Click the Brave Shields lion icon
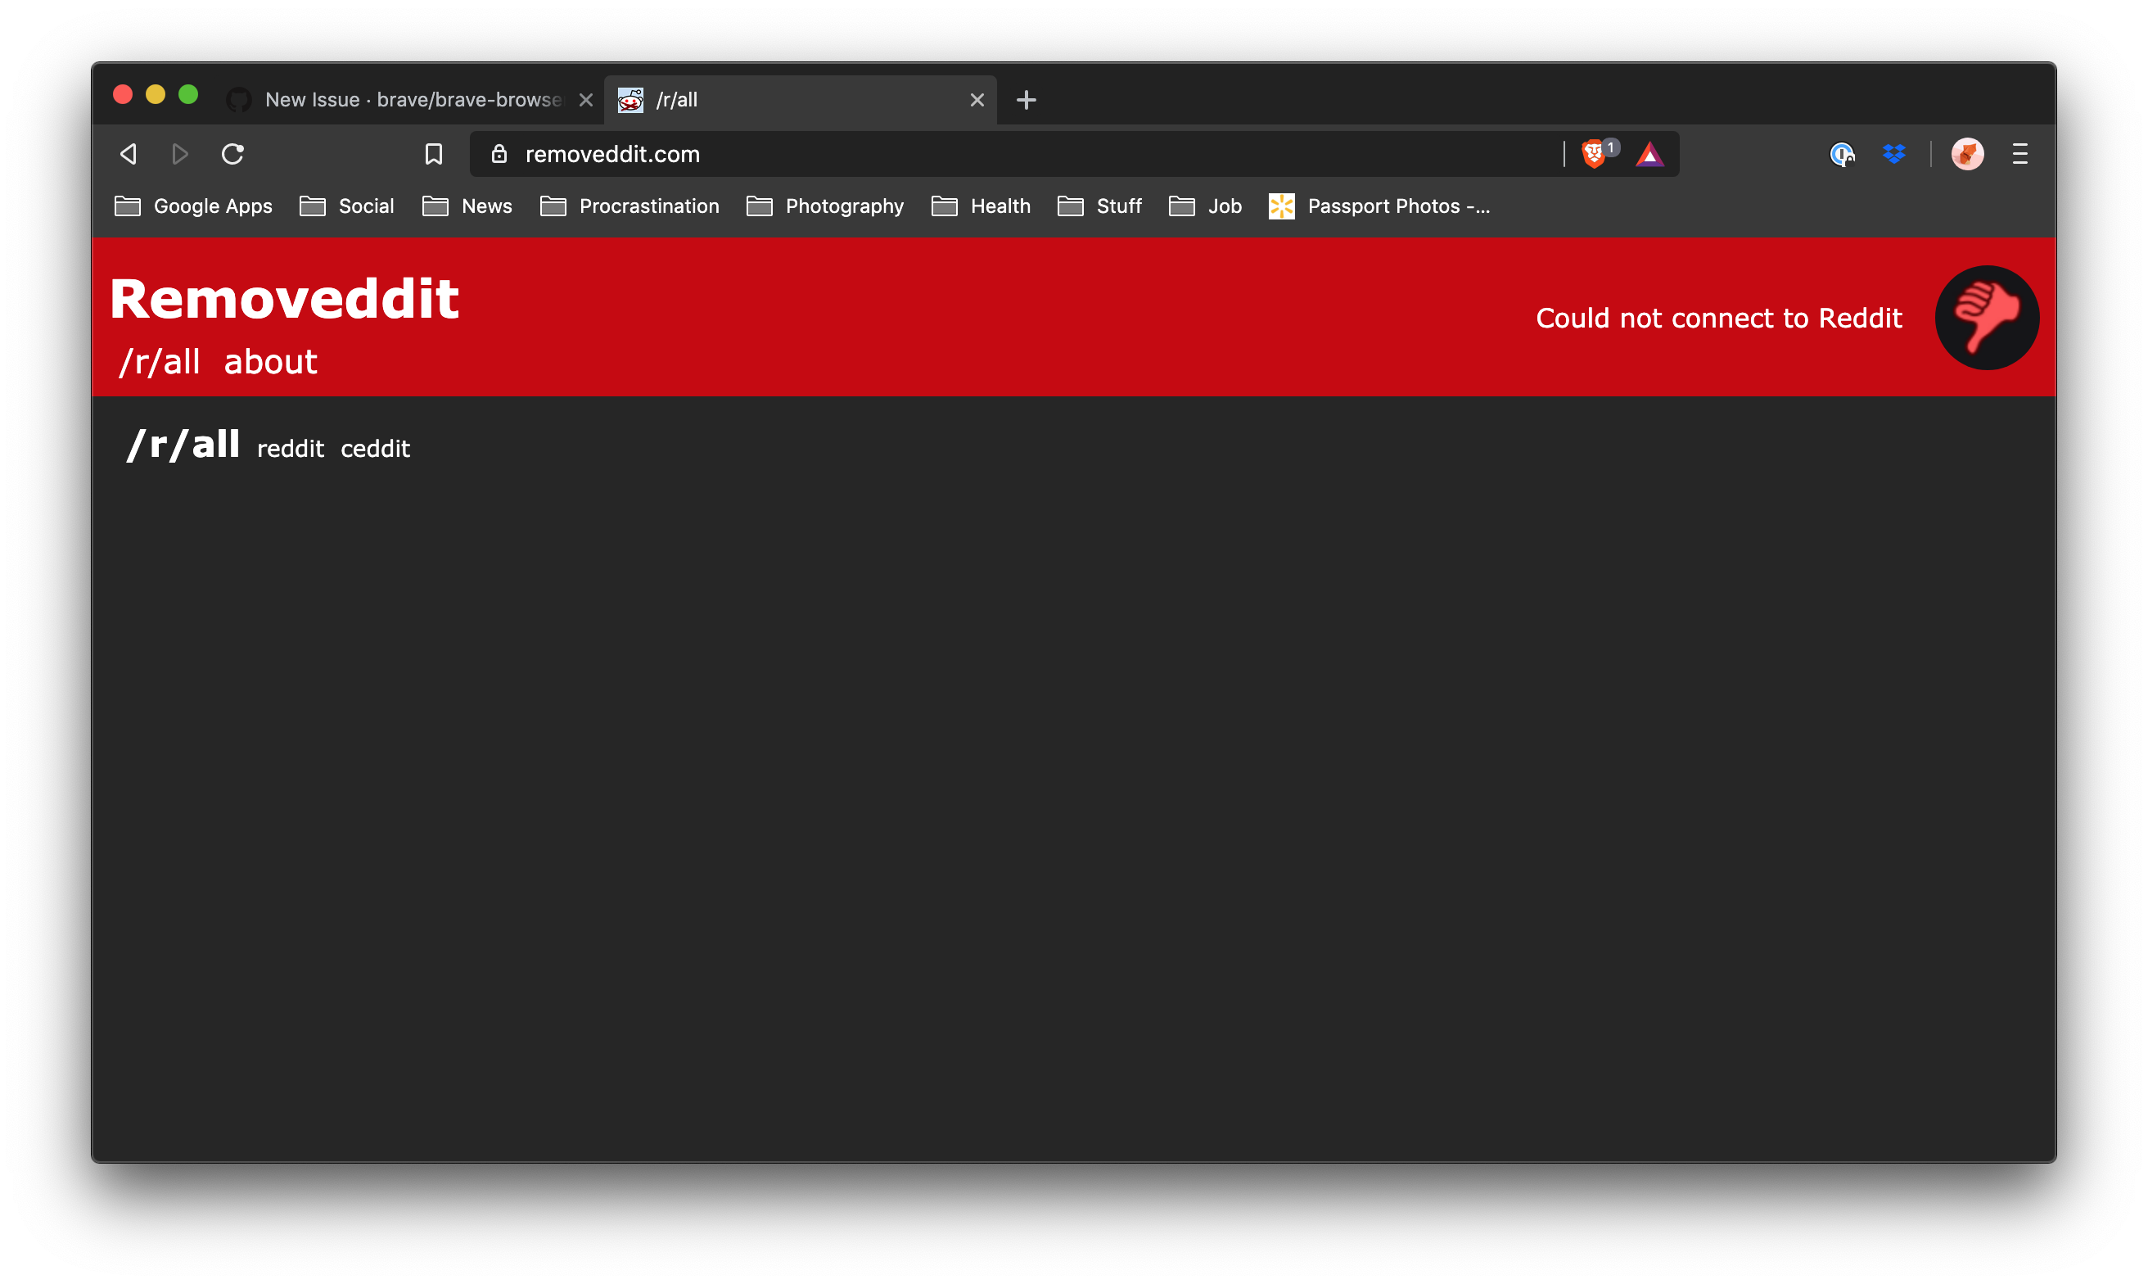 [1593, 154]
